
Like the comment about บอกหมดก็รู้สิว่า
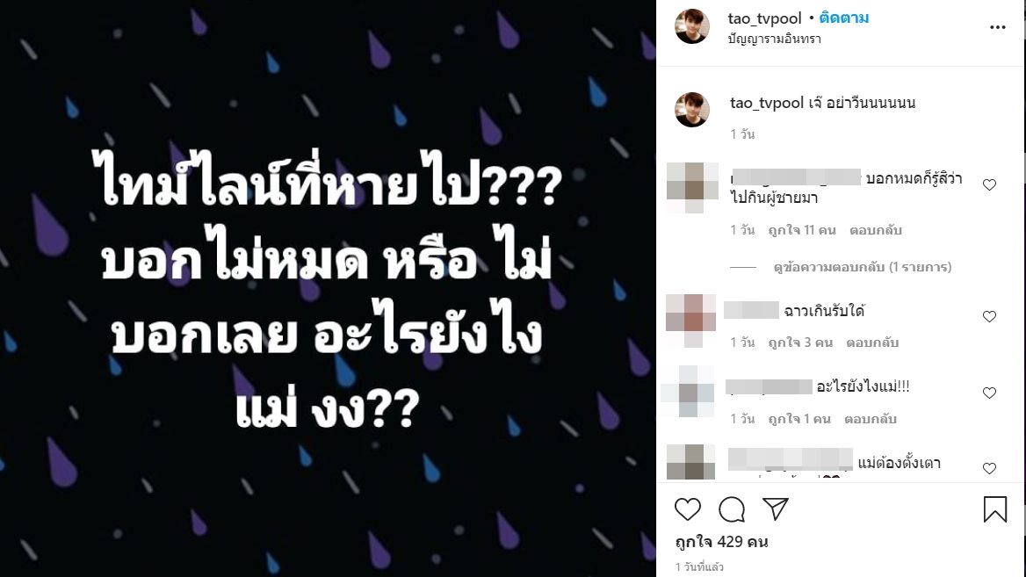(989, 185)
